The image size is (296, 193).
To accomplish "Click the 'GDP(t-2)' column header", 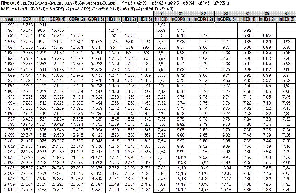I will [x=77, y=19].
